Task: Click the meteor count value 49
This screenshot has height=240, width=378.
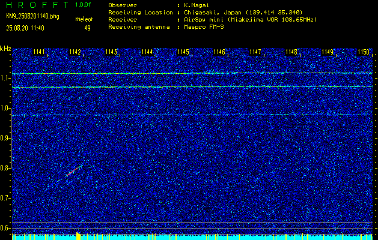Action: (x=87, y=28)
